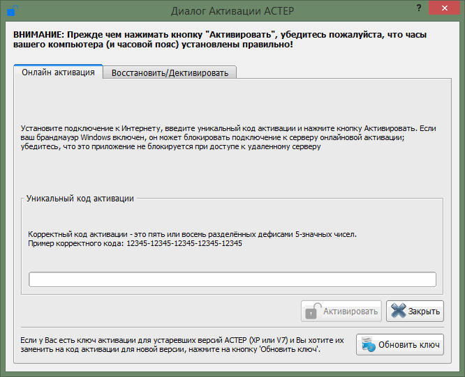Click the Активировать button
Viewport: 465px width, 377px height.
tap(341, 311)
